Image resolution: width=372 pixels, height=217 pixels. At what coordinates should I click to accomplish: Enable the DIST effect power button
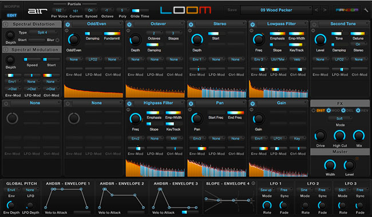[x=314, y=111]
